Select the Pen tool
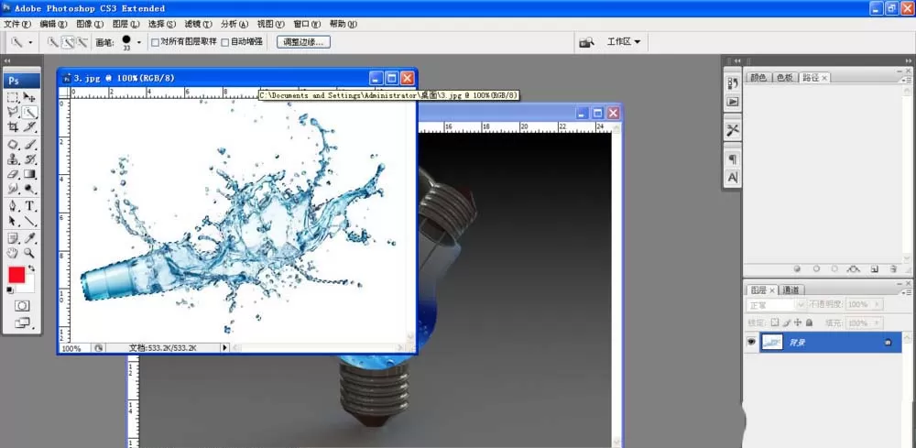 pos(14,206)
